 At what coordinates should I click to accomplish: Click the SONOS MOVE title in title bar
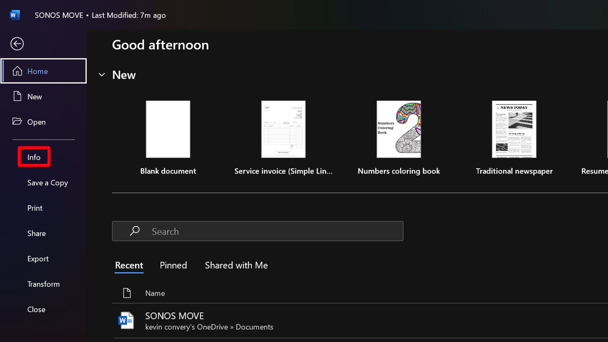(59, 15)
